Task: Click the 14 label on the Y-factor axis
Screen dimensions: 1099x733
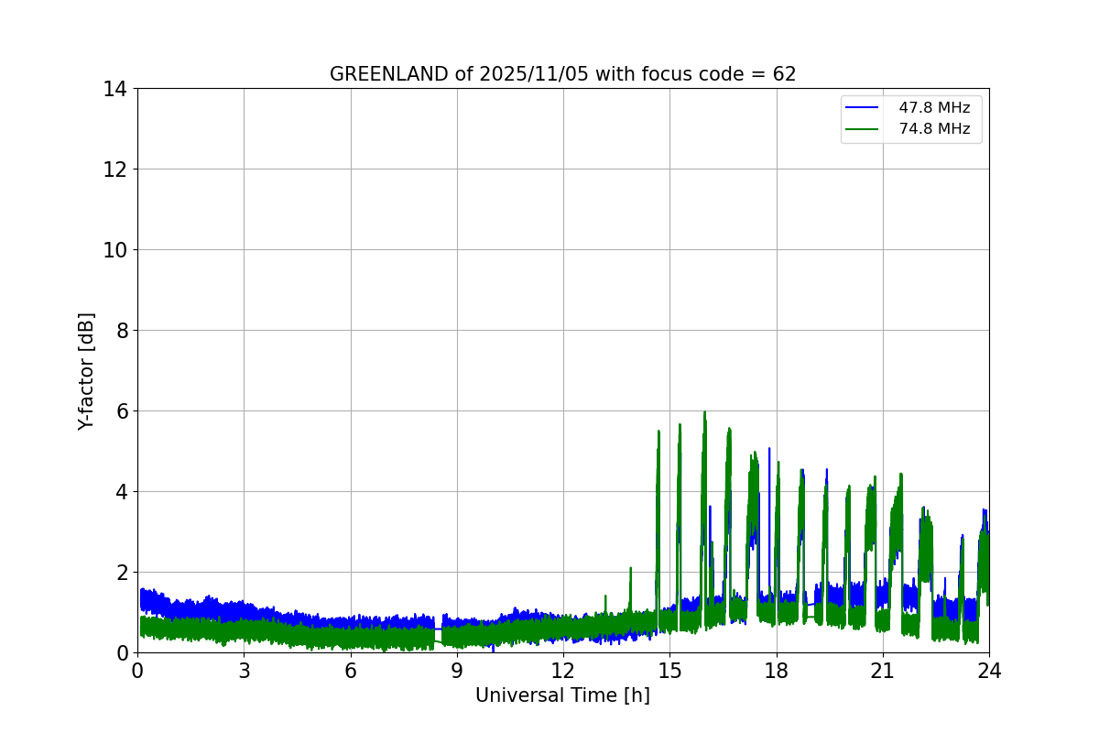Action: [114, 89]
